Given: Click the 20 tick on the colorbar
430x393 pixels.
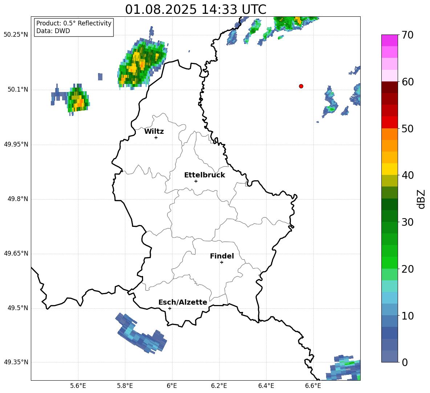Looking at the screenshot, I should point(407,269).
